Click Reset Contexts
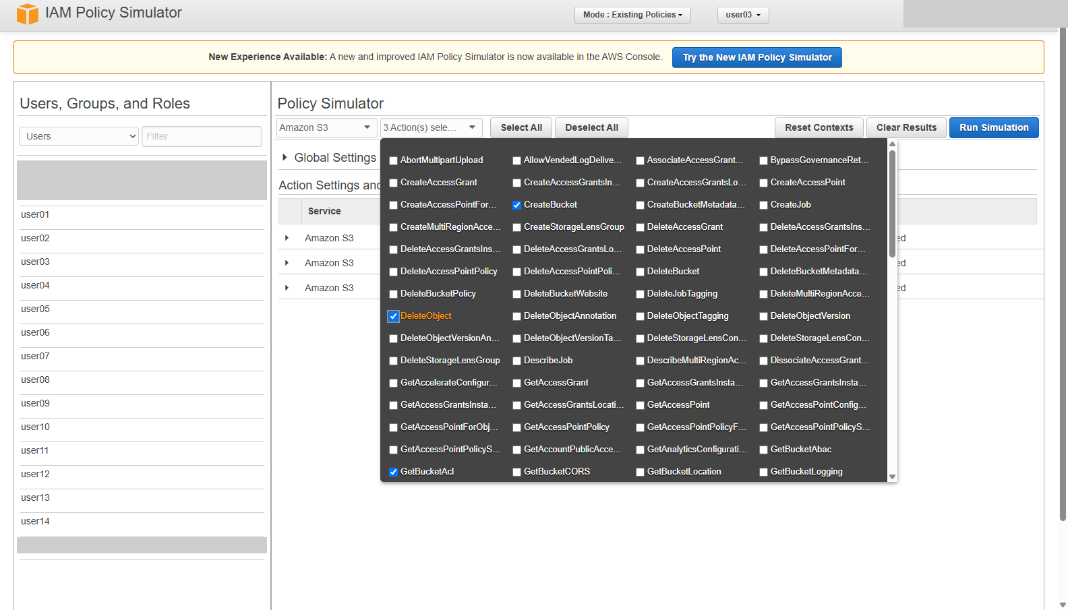The height and width of the screenshot is (610, 1068). [819, 127]
